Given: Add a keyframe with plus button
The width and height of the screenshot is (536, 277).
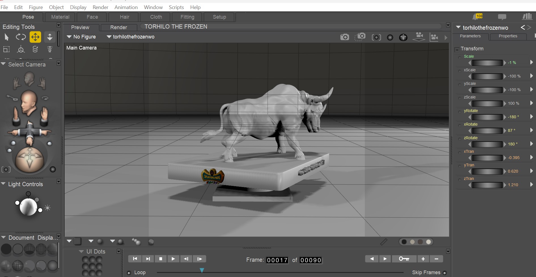Looking at the screenshot, I should pyautogui.click(x=423, y=259).
